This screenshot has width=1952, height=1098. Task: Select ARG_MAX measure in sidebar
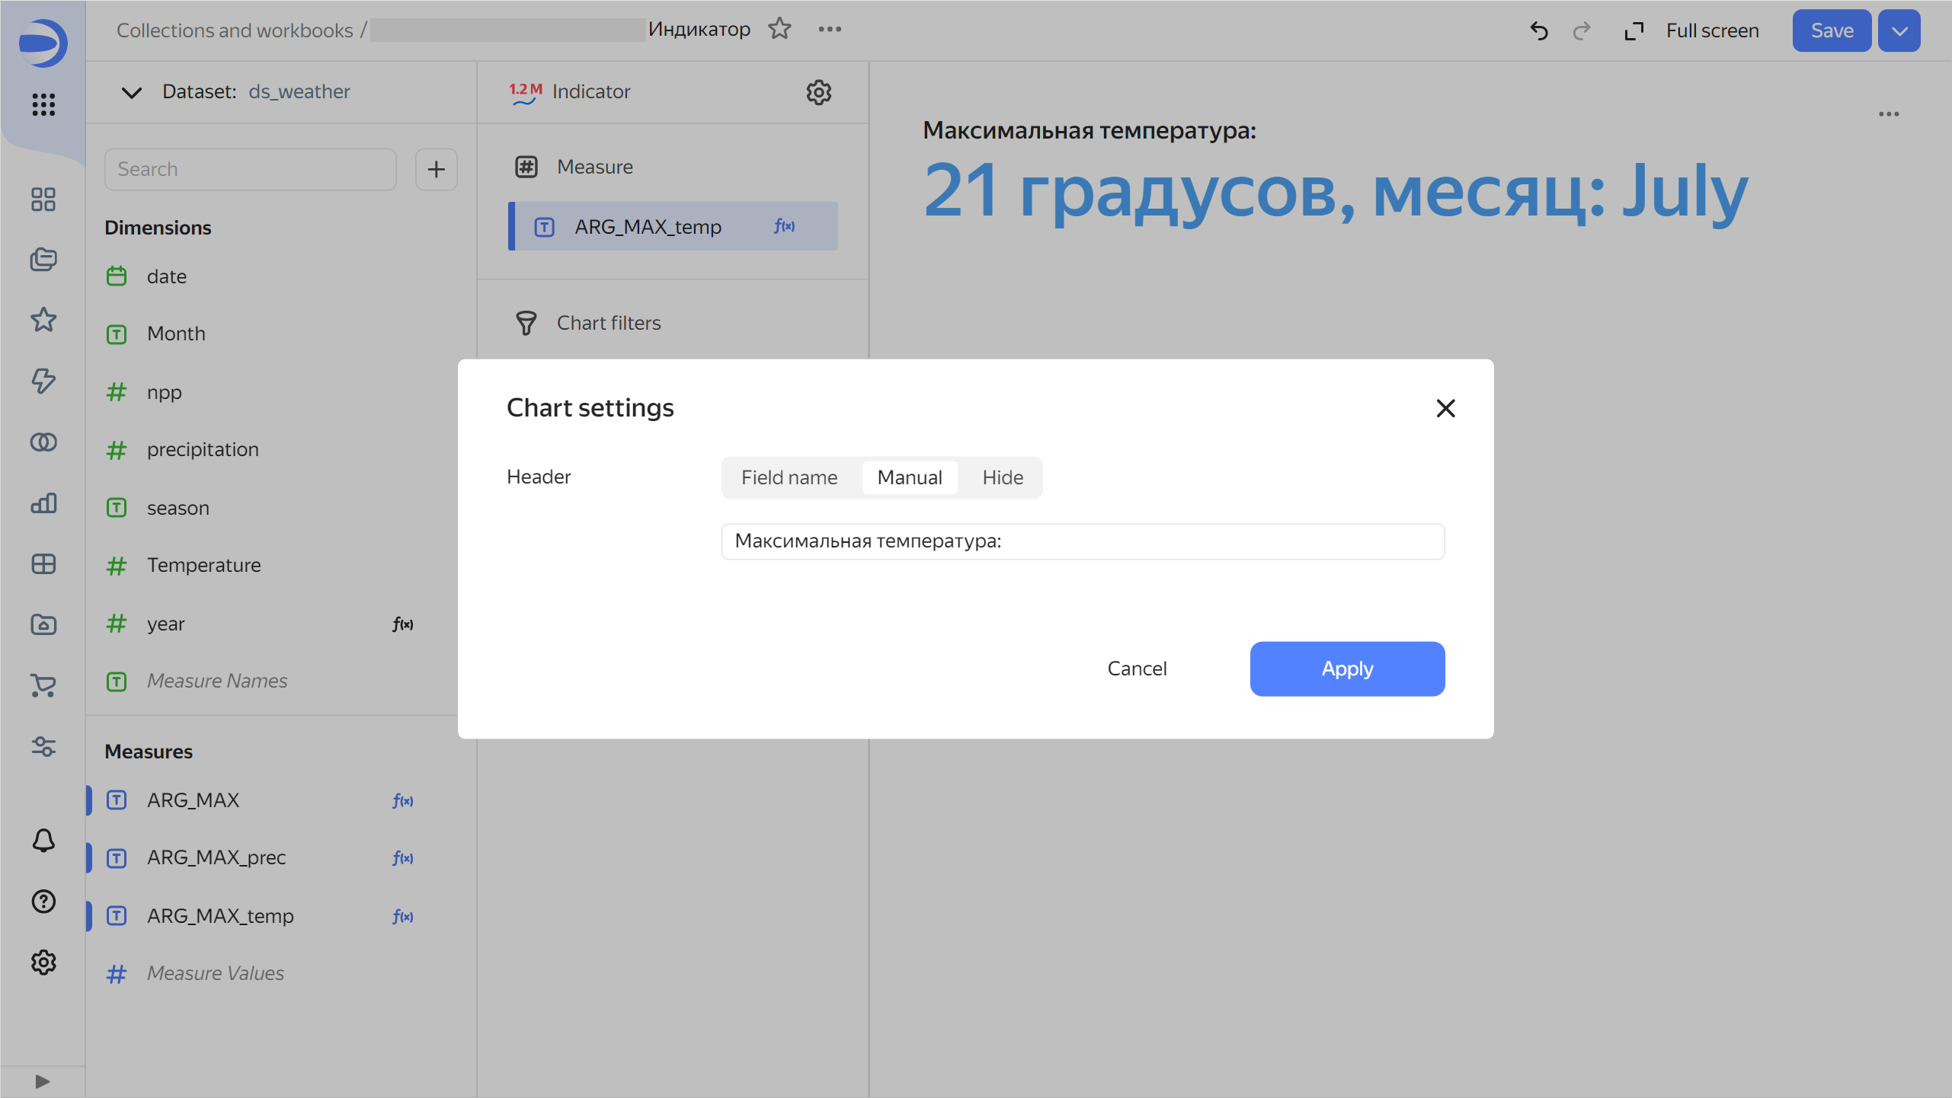[x=192, y=800]
